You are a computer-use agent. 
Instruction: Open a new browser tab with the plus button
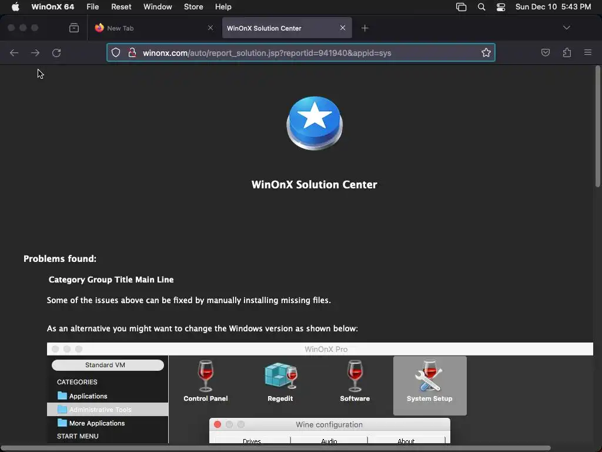point(364,28)
